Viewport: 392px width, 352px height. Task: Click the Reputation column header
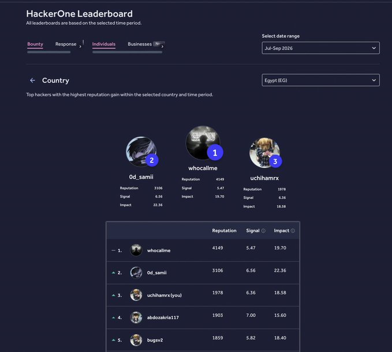[224, 230]
